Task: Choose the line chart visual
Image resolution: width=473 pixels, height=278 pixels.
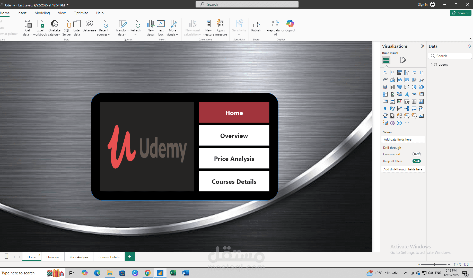Action: (x=385, y=80)
